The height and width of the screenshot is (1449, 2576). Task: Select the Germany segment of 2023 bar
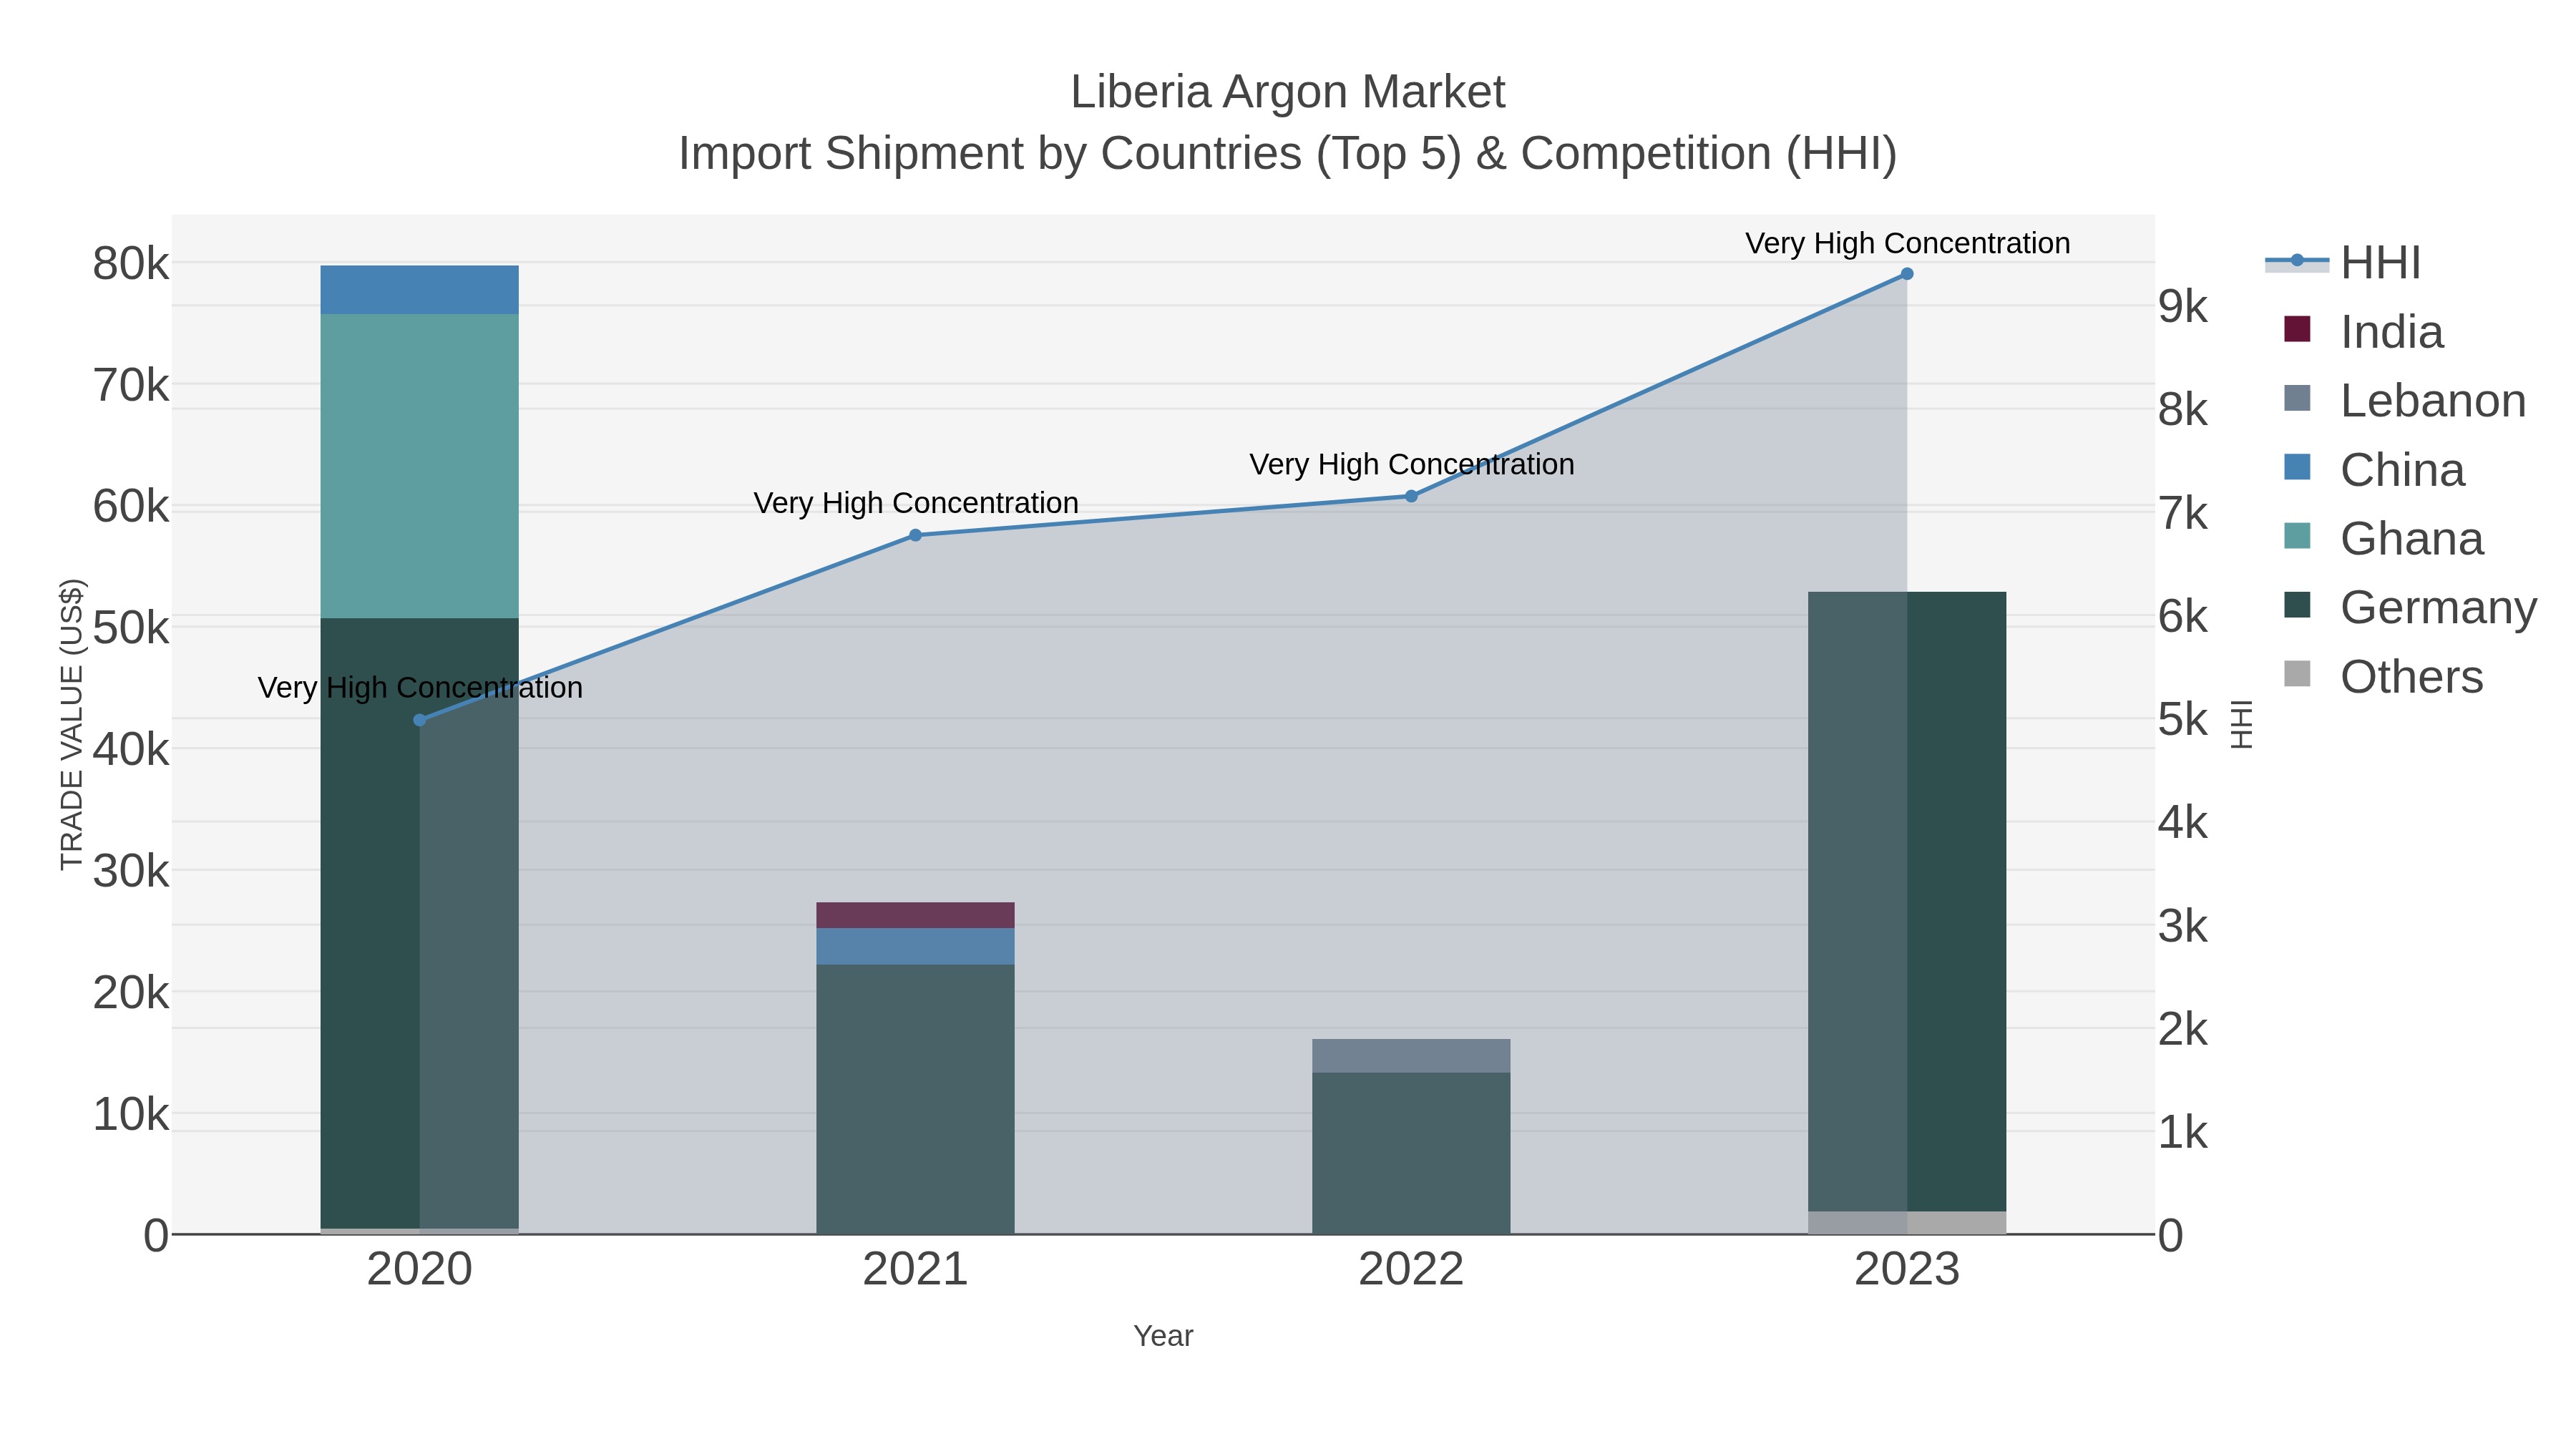1907,902
